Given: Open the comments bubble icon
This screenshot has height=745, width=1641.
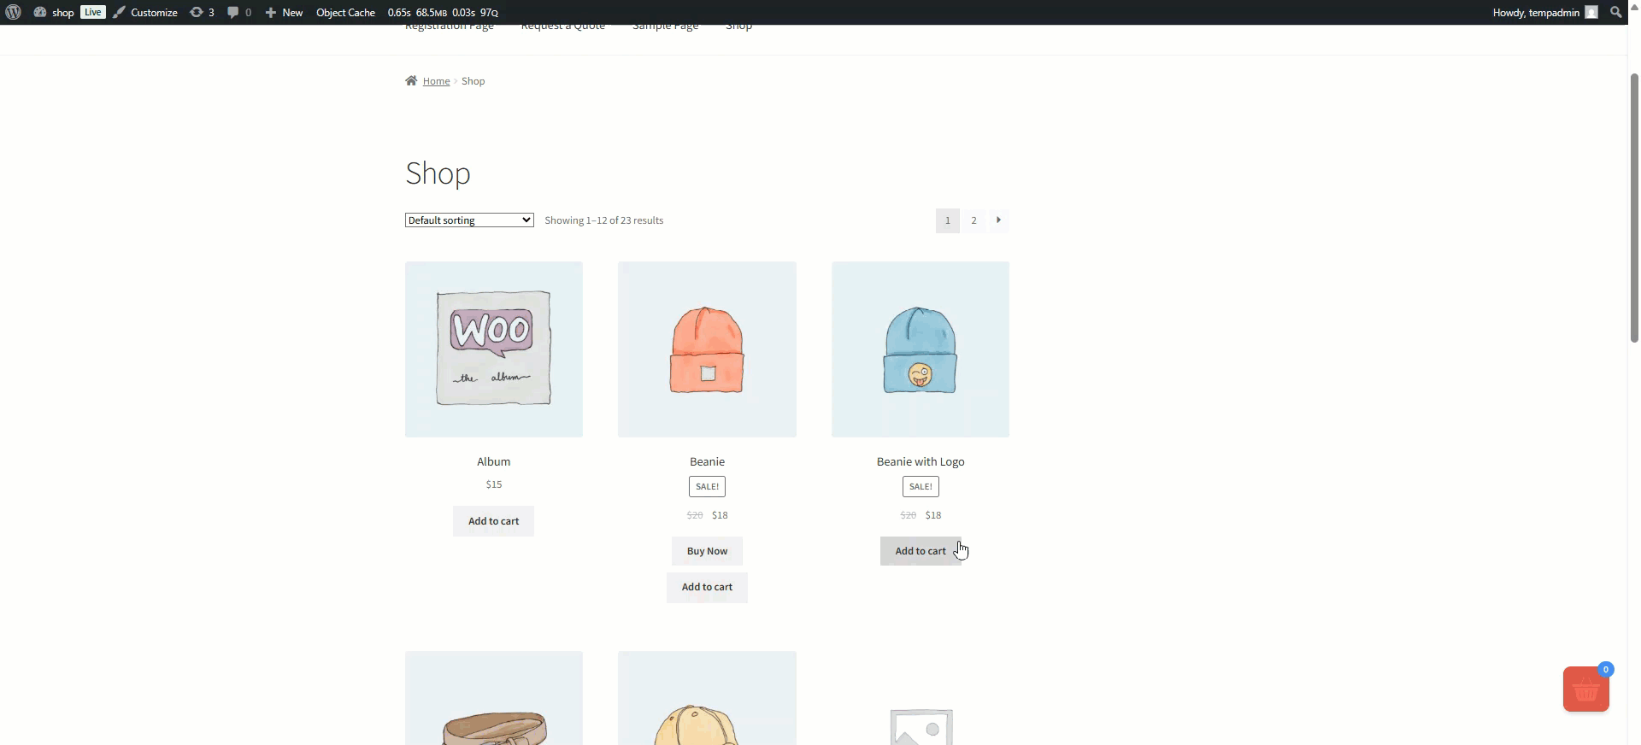Looking at the screenshot, I should (x=239, y=12).
